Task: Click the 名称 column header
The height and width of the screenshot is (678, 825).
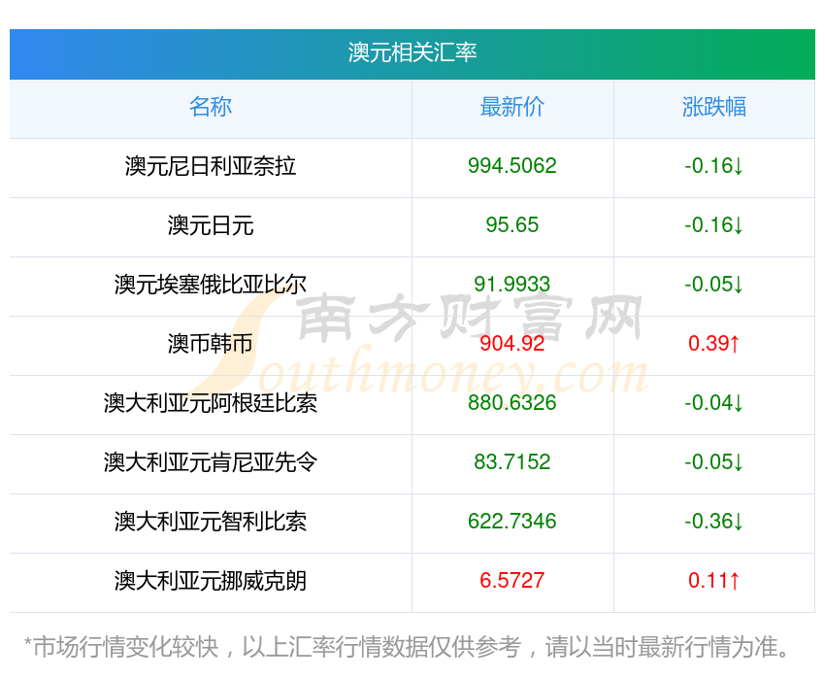Action: click(211, 107)
